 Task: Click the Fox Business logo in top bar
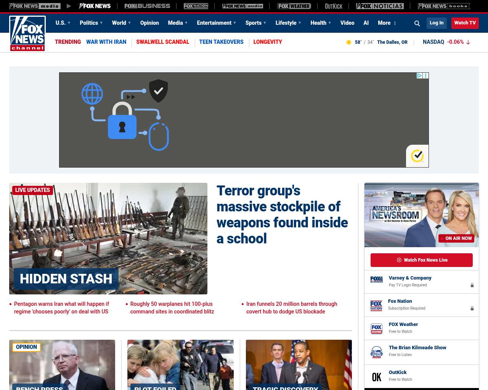point(147,6)
